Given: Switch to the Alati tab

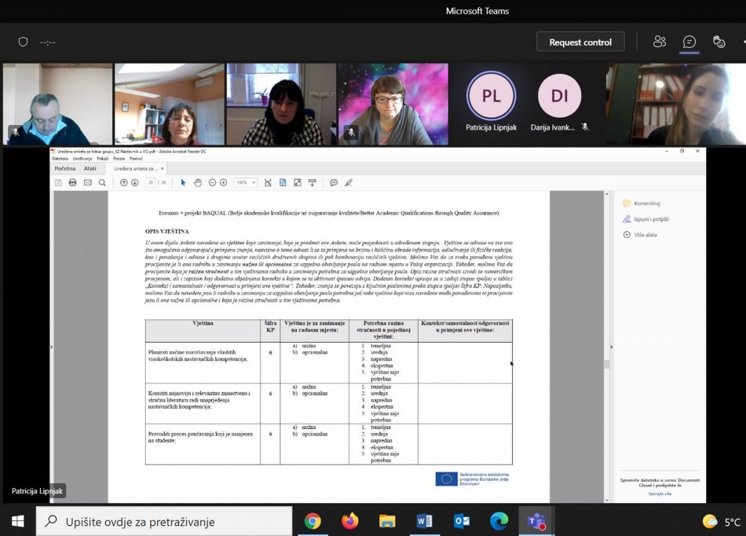Looking at the screenshot, I should (x=90, y=168).
